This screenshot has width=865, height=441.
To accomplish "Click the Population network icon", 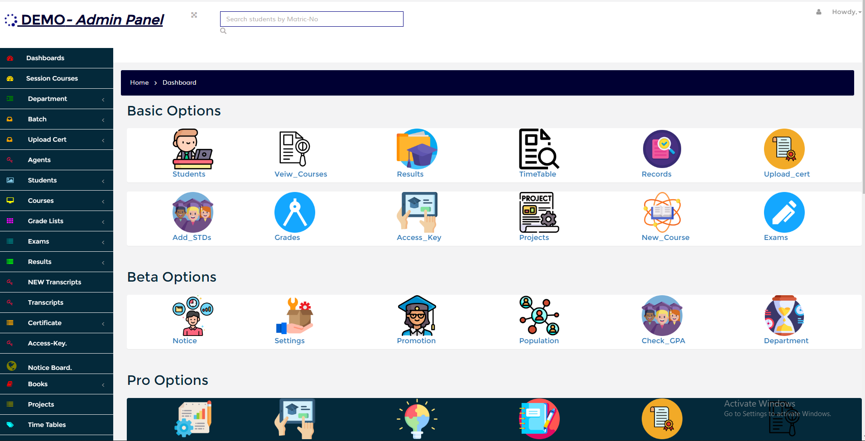I will tap(539, 316).
